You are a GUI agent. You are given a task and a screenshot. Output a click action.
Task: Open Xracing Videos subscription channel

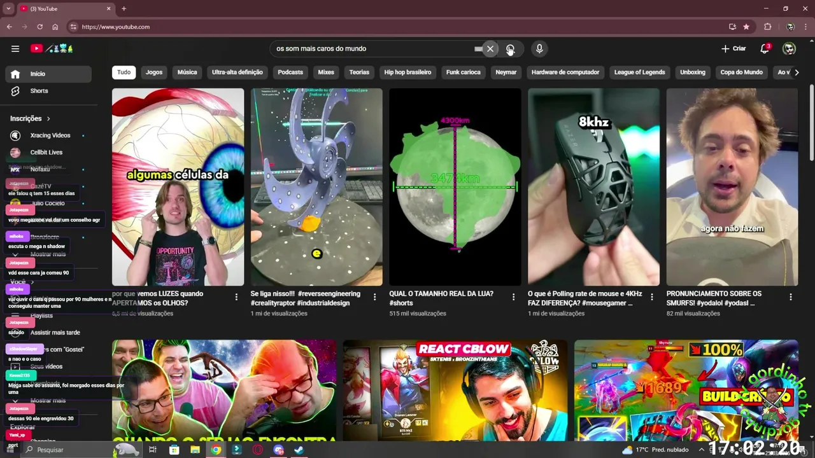pyautogui.click(x=48, y=135)
